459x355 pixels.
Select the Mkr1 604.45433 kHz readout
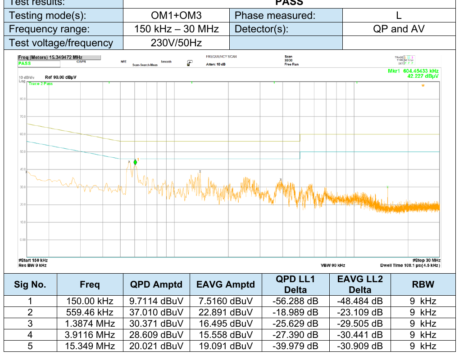coord(413,71)
